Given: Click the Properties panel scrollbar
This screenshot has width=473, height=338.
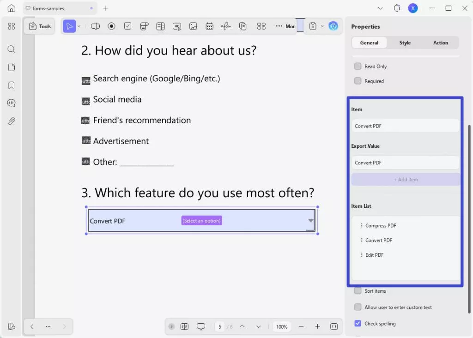Looking at the screenshot, I should pyautogui.click(x=469, y=219).
